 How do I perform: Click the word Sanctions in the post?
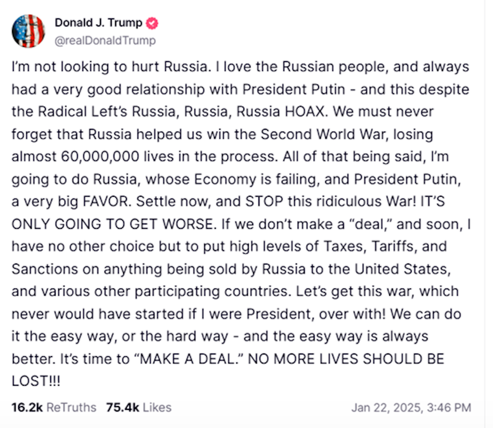pyautogui.click(x=45, y=269)
